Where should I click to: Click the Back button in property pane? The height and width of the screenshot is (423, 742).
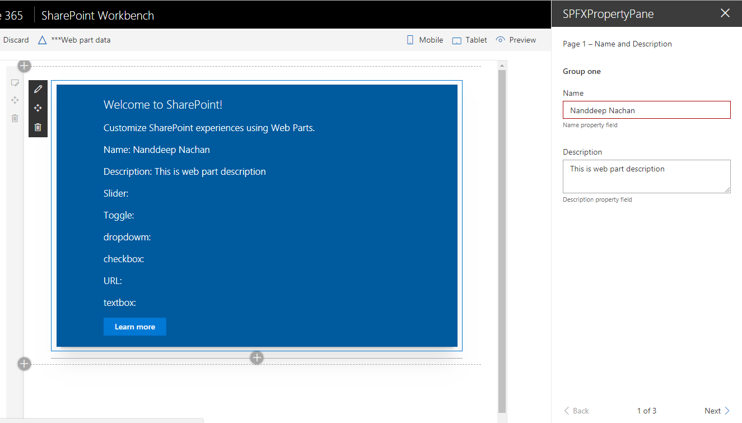(x=576, y=411)
